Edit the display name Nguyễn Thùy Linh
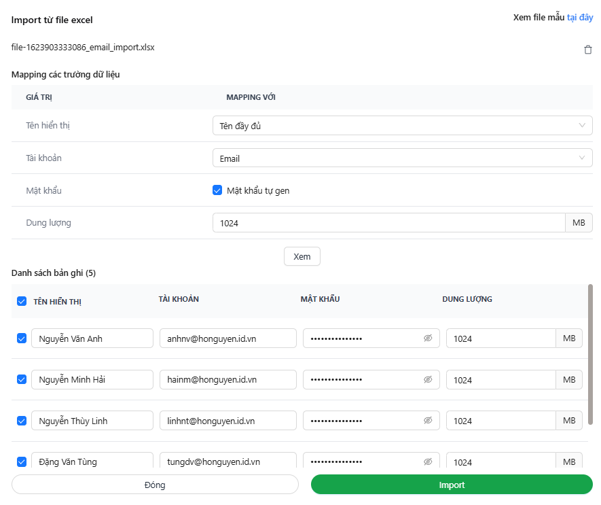 click(92, 421)
